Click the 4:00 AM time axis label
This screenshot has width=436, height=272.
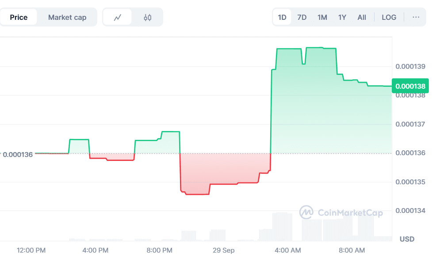[x=288, y=250]
